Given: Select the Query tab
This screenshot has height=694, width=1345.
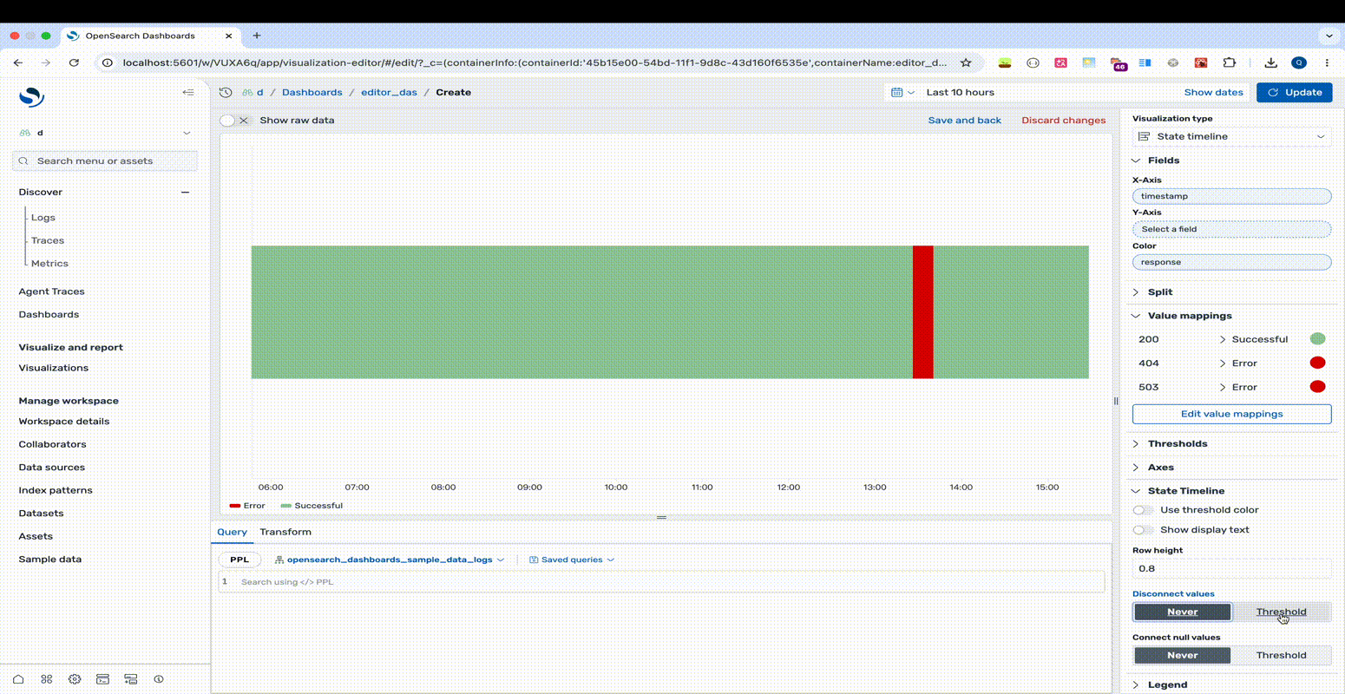Looking at the screenshot, I should [x=232, y=532].
